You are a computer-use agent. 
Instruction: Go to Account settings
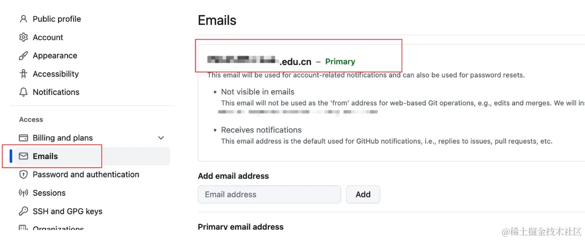click(48, 37)
